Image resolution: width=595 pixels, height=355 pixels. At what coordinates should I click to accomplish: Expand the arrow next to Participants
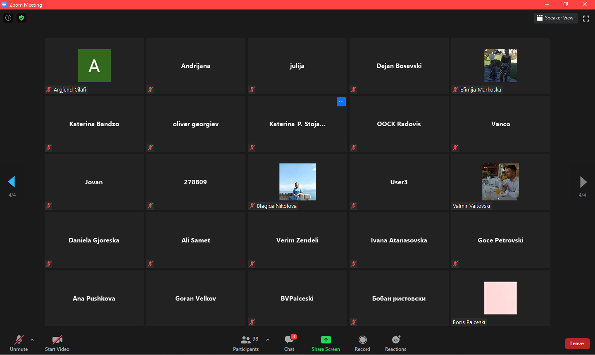click(x=268, y=340)
